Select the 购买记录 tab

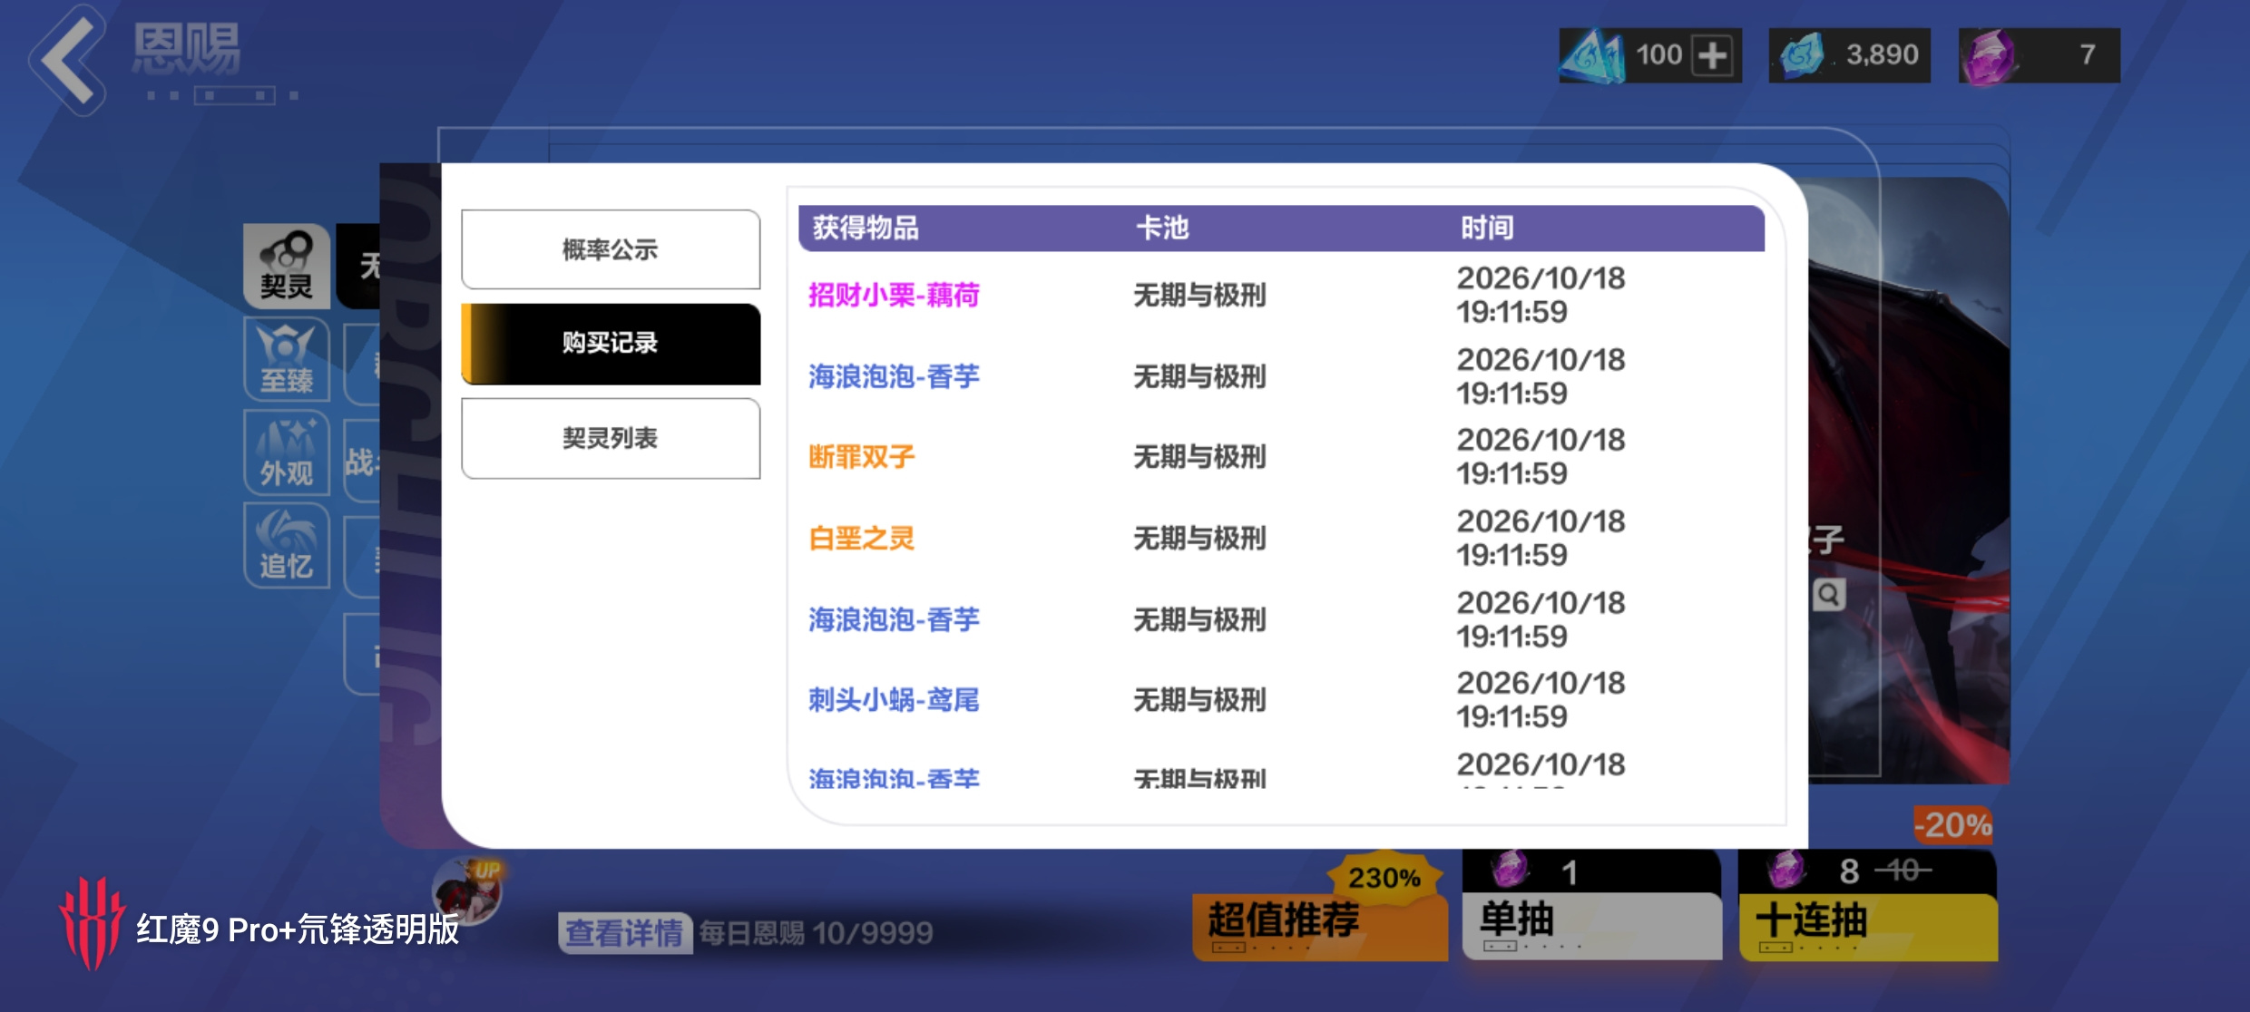tap(611, 343)
